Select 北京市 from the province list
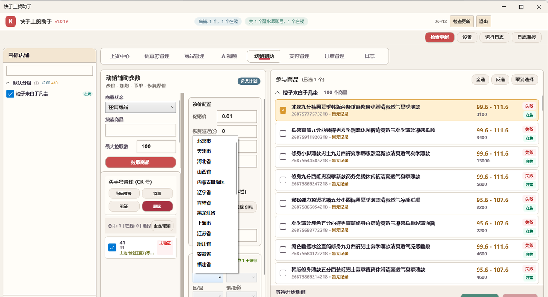 pyautogui.click(x=215, y=141)
